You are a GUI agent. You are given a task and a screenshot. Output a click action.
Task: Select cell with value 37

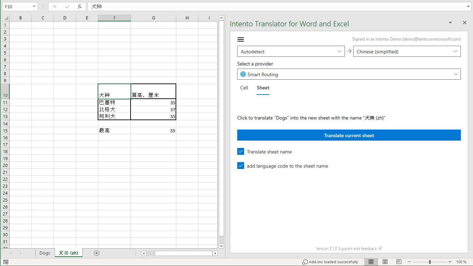click(x=153, y=109)
